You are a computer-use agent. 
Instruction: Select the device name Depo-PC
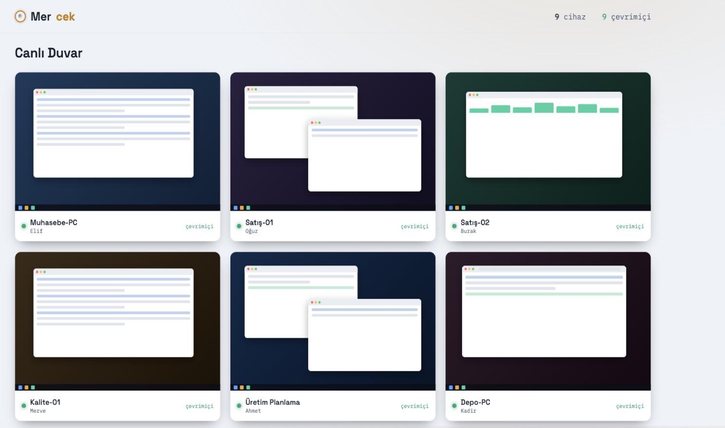tap(475, 402)
